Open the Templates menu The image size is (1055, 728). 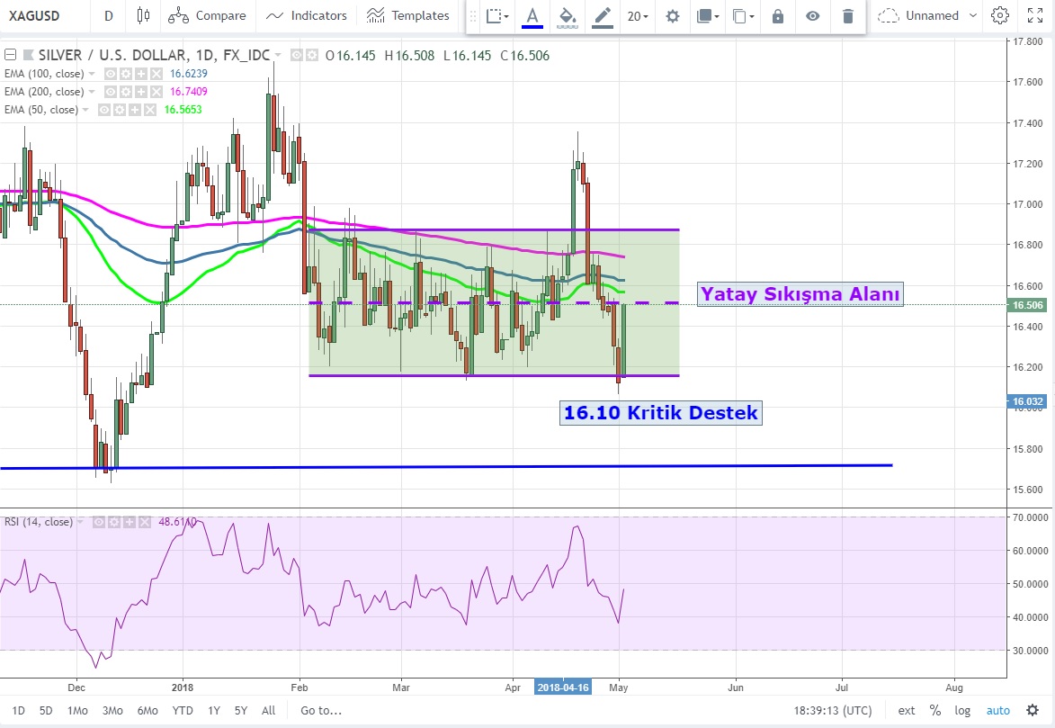click(x=408, y=15)
